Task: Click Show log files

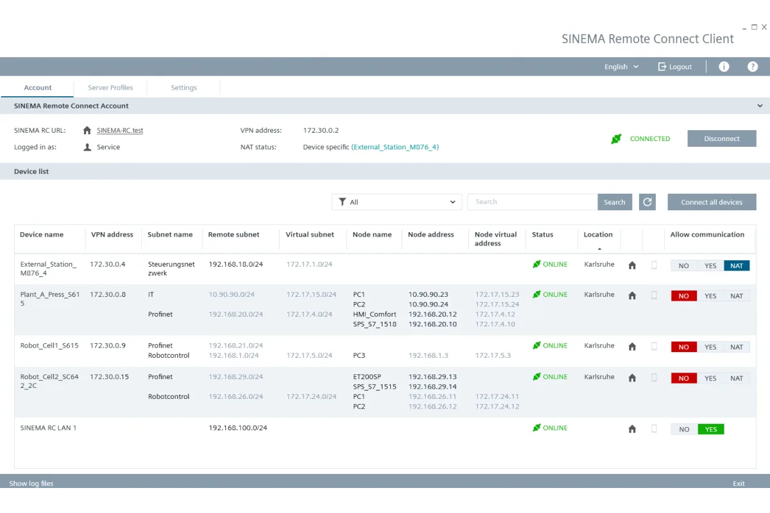Action: (31, 484)
